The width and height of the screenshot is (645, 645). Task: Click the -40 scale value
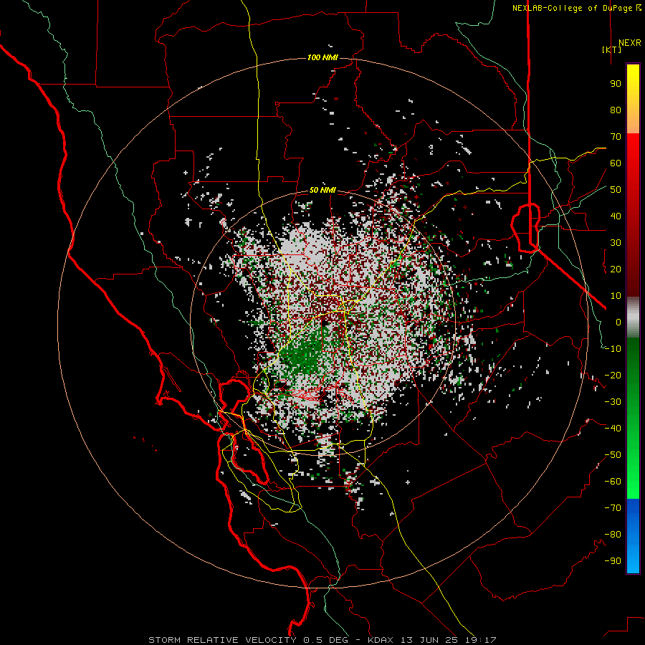coord(613,429)
